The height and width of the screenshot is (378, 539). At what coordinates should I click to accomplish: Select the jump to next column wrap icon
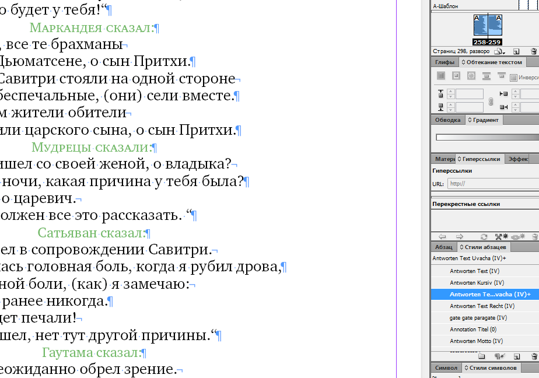pos(501,75)
